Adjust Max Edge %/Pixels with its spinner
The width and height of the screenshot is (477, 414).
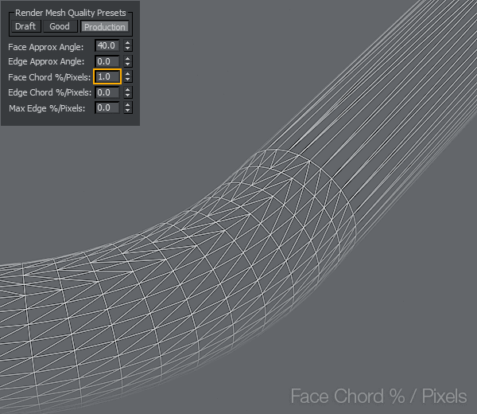128,107
